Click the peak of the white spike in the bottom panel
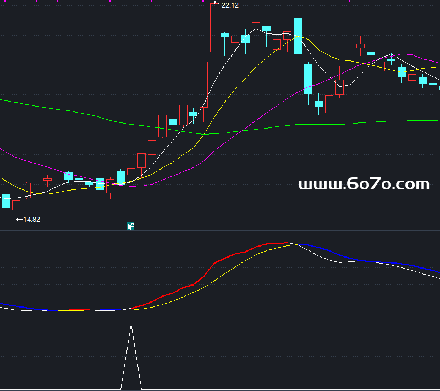Viewport: 440px width, 391px height. tap(131, 326)
